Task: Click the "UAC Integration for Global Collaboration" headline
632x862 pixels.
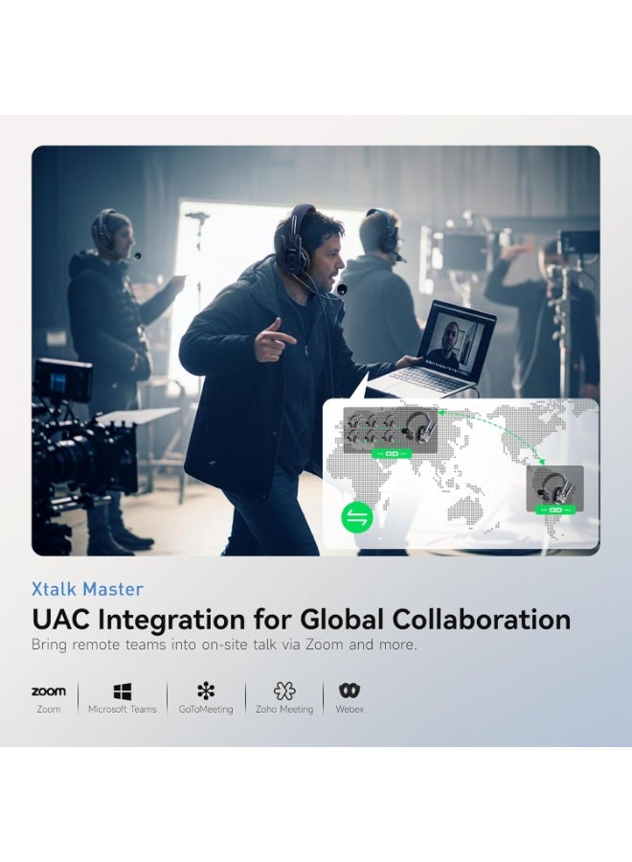Action: coord(302,620)
